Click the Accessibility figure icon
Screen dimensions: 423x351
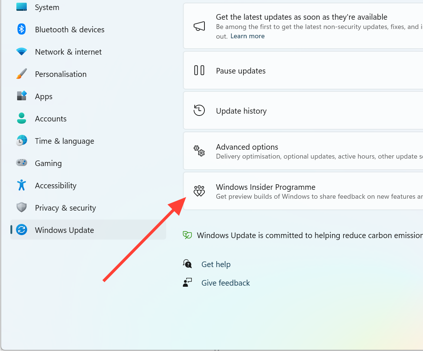point(22,185)
